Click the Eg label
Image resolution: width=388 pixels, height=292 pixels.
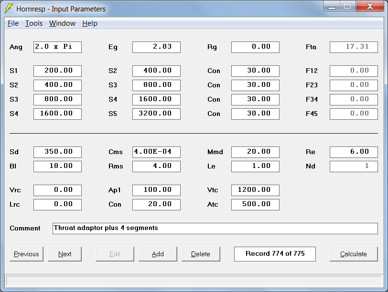113,47
